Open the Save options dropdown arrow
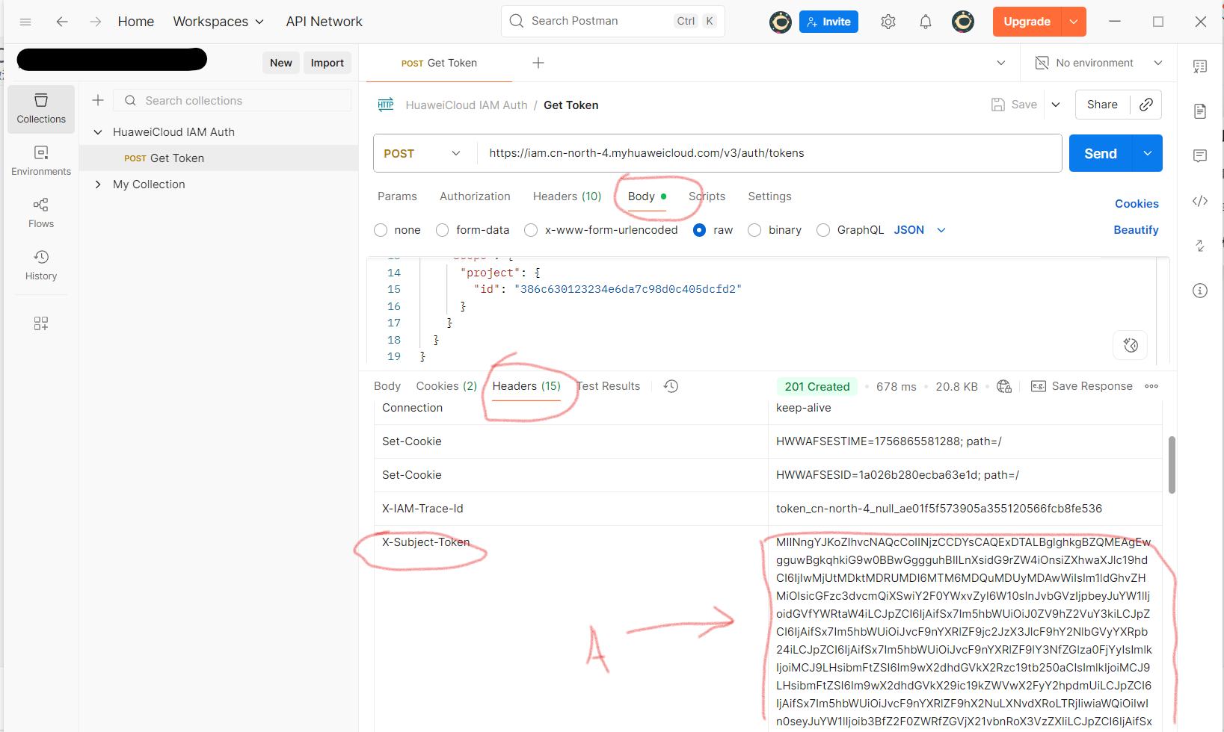 (x=1056, y=105)
